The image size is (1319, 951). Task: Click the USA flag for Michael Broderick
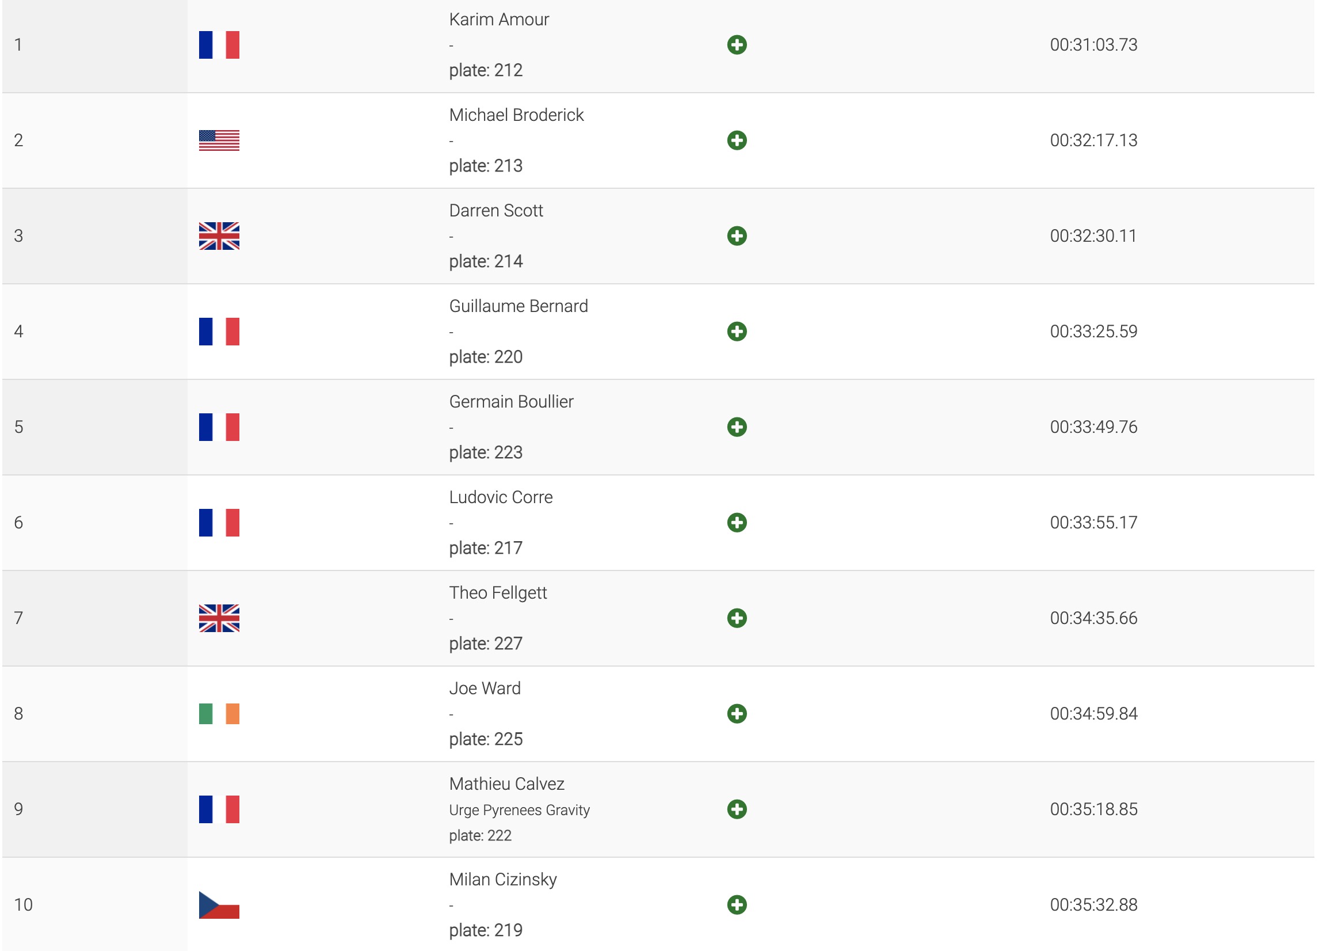219,140
